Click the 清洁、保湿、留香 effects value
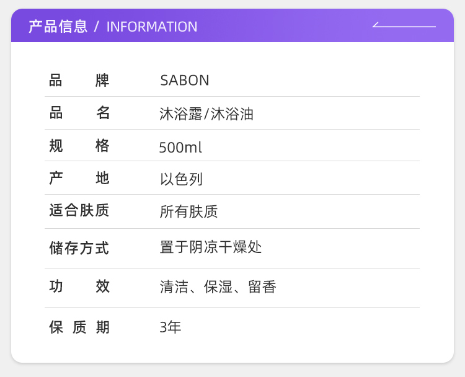Image resolution: width=465 pixels, height=377 pixels. 218,287
